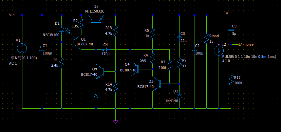Viewport: 281px width, 132px height.
Task: Click the 100k value of R17
Action: (x=238, y=83)
